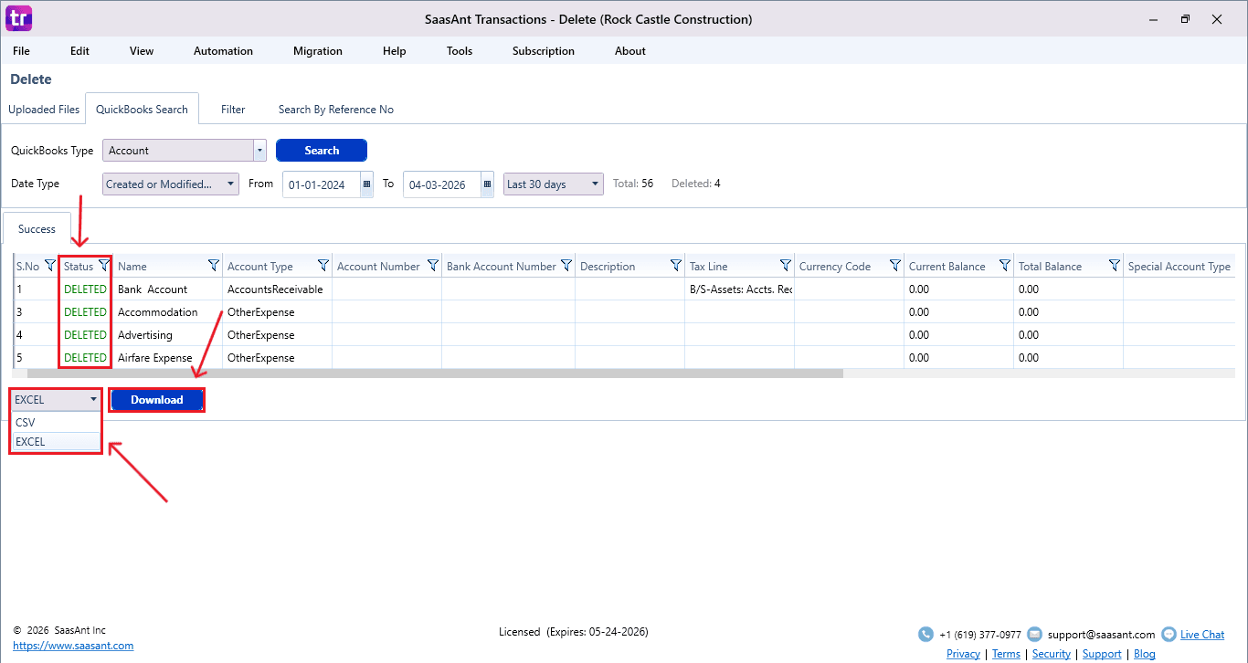
Task: Choose EXCEL from the format list
Action: 56,442
